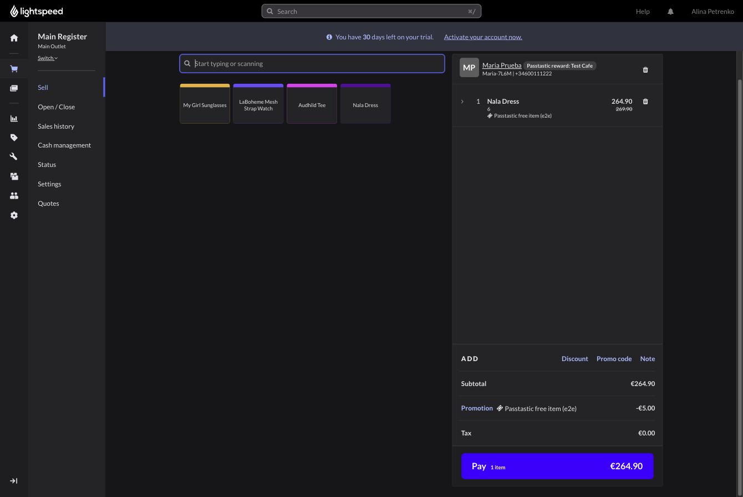Image resolution: width=743 pixels, height=497 pixels.
Task: Click the Lightspeed logo
Action: click(37, 11)
